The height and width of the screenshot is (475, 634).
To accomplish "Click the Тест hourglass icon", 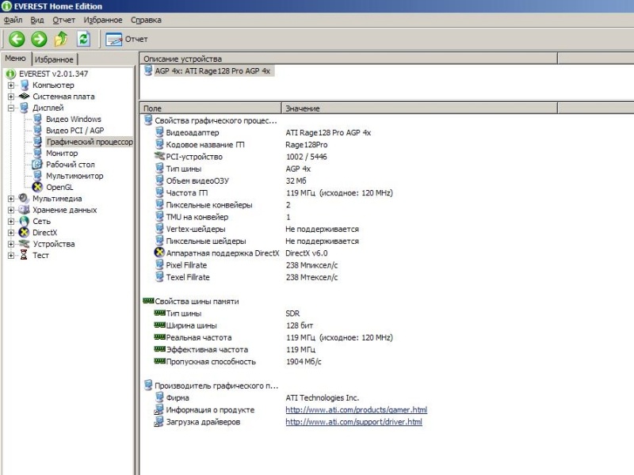I will [24, 255].
